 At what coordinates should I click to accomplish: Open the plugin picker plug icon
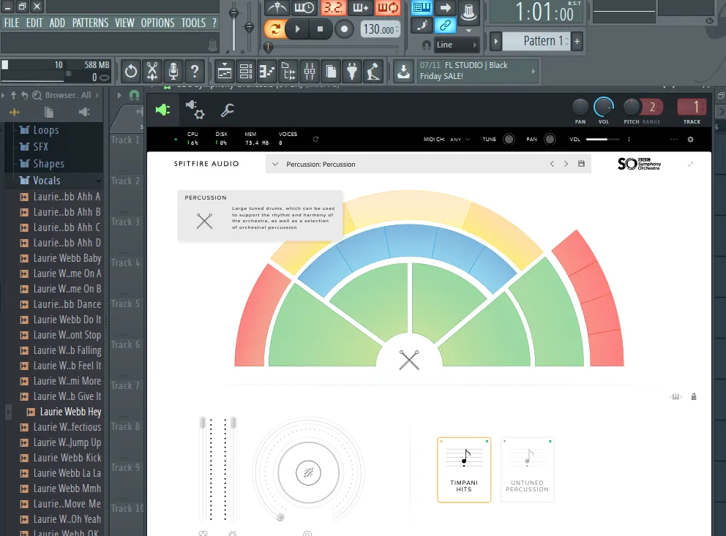point(352,71)
